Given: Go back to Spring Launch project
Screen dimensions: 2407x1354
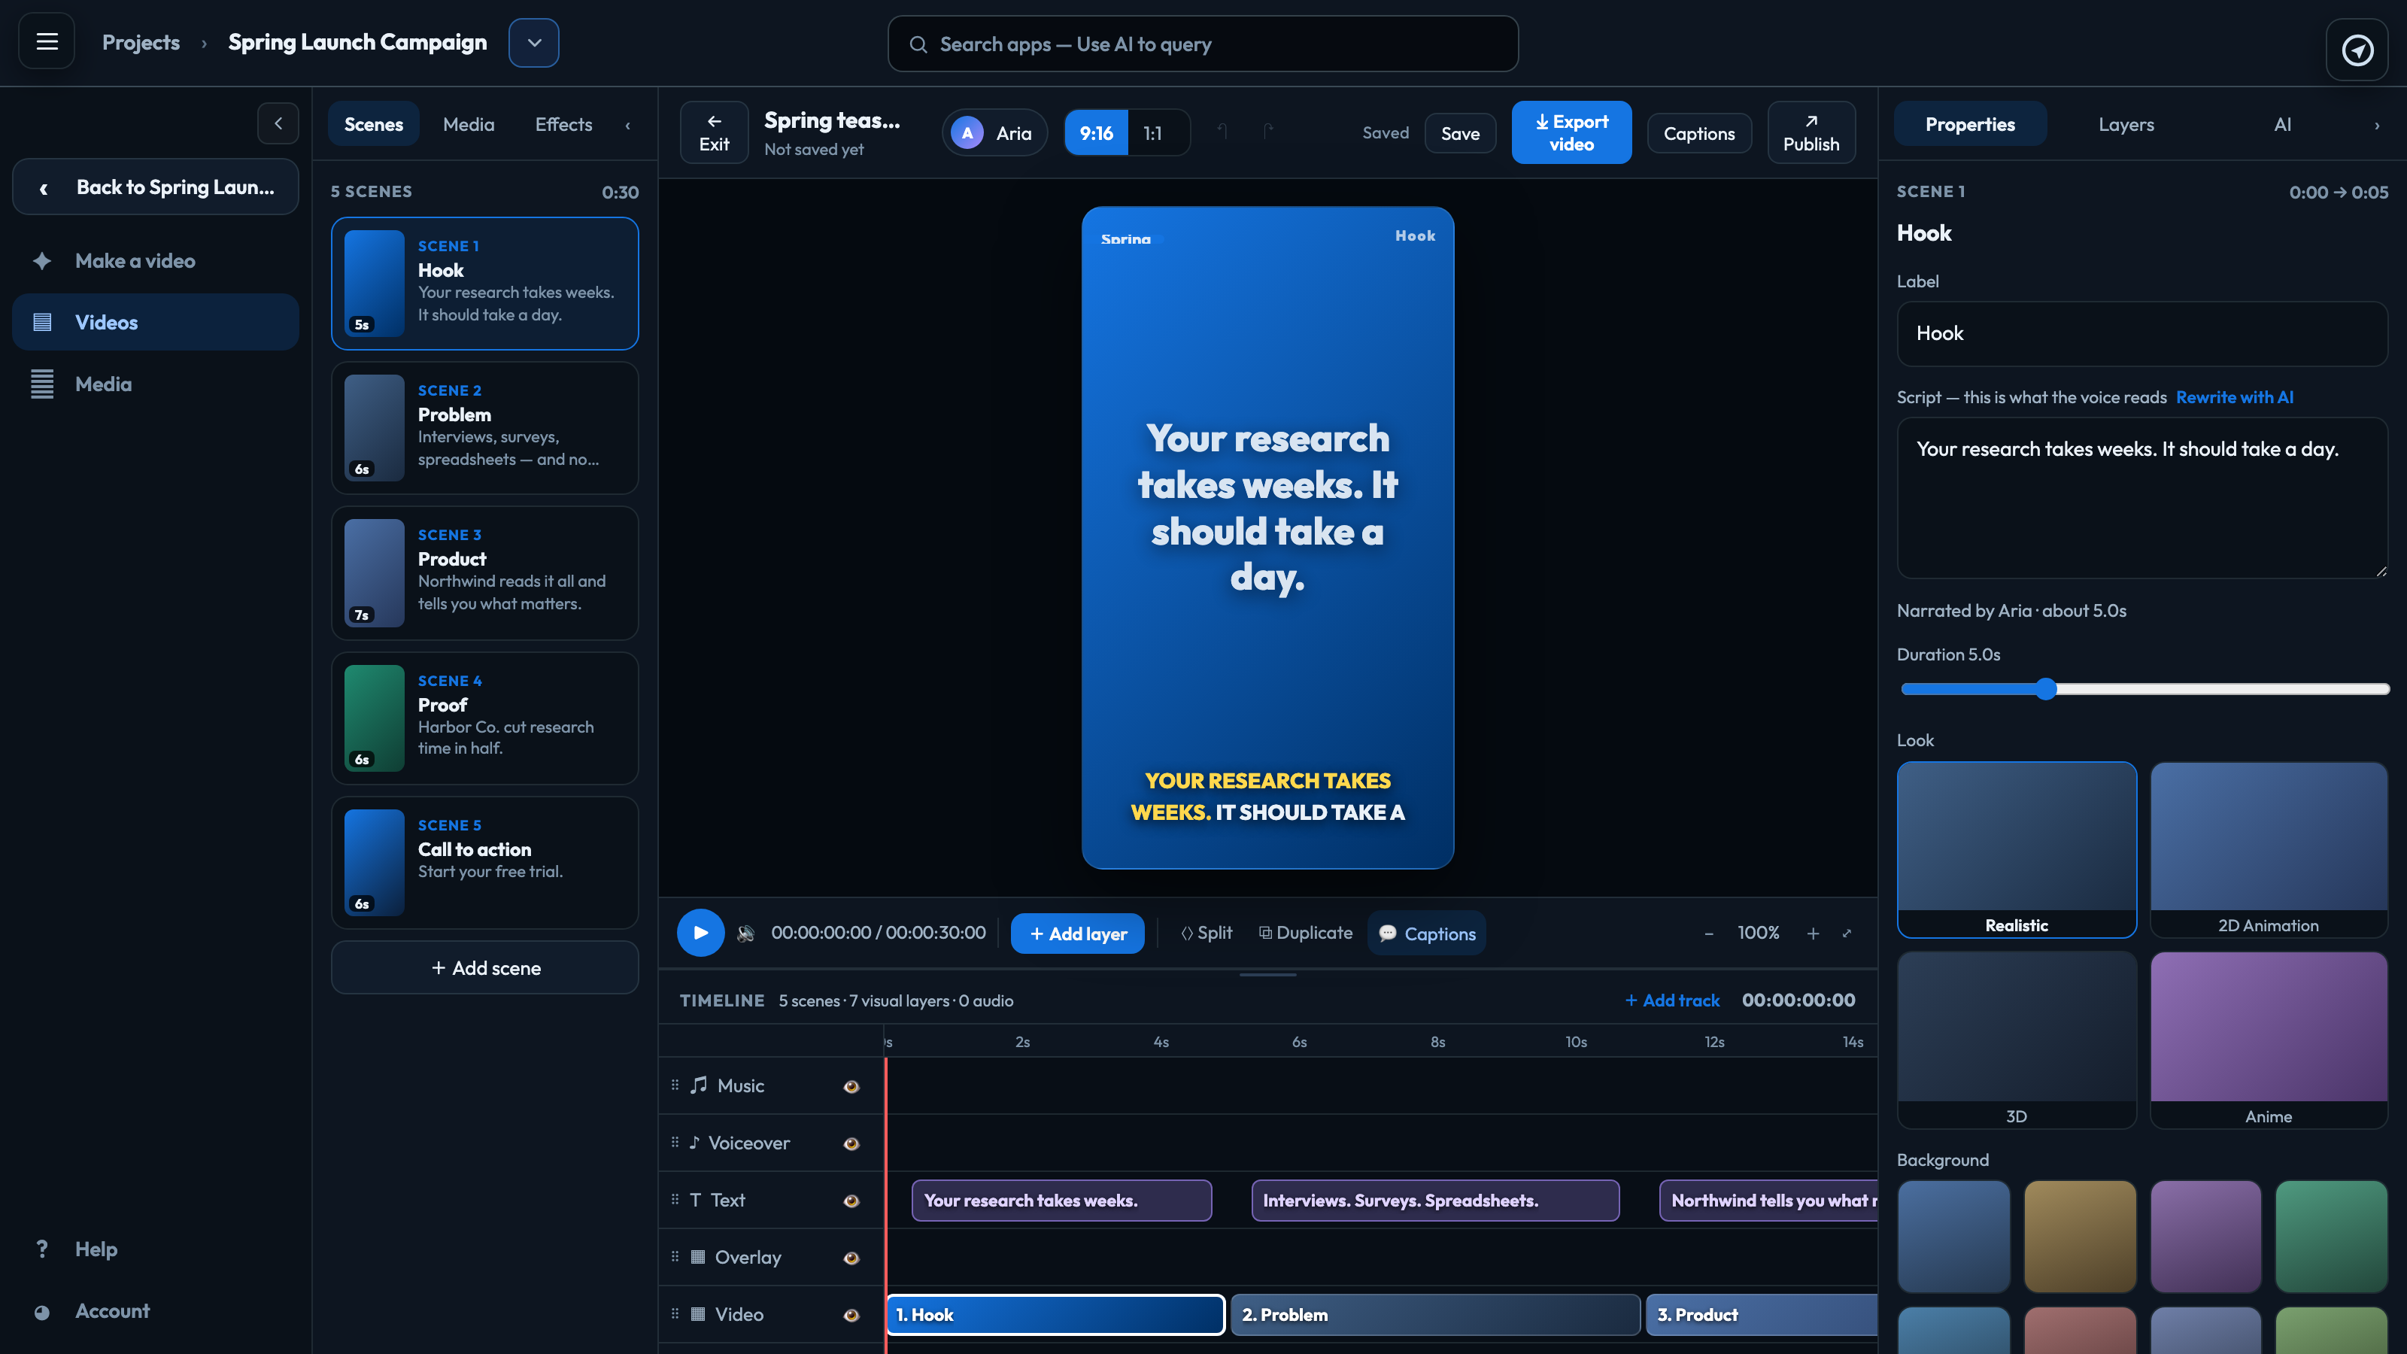Looking at the screenshot, I should [155, 187].
